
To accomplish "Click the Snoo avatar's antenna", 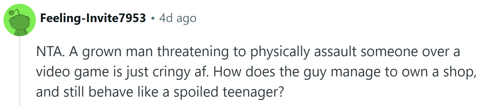I will 14,12.
